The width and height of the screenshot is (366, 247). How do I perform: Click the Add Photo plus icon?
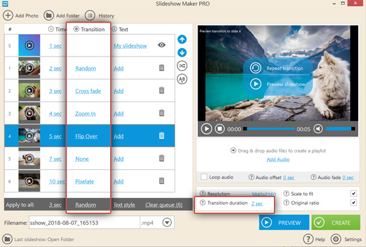[x=8, y=16]
